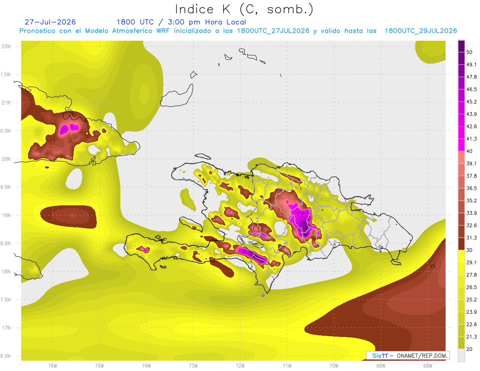Image resolution: width=480 pixels, height=371 pixels.
Task: Click the colorbar value '39.1'
Action: pos(472,164)
